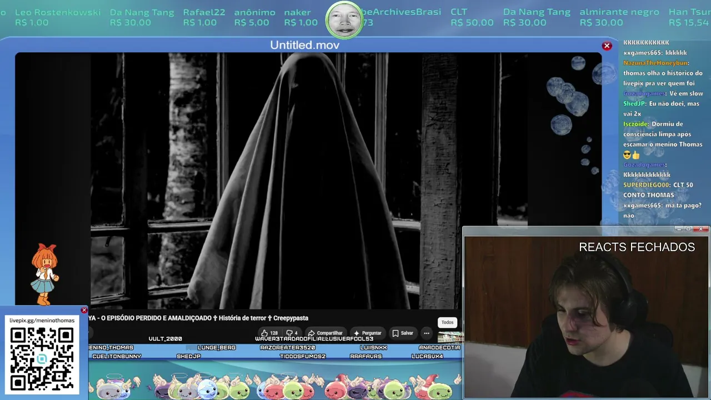Click the name tag 'VULT_2000'
711x400 pixels.
click(165, 339)
